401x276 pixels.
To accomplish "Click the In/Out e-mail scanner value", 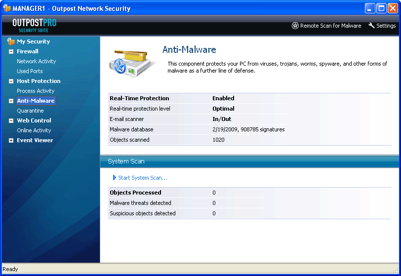I will tap(222, 119).
